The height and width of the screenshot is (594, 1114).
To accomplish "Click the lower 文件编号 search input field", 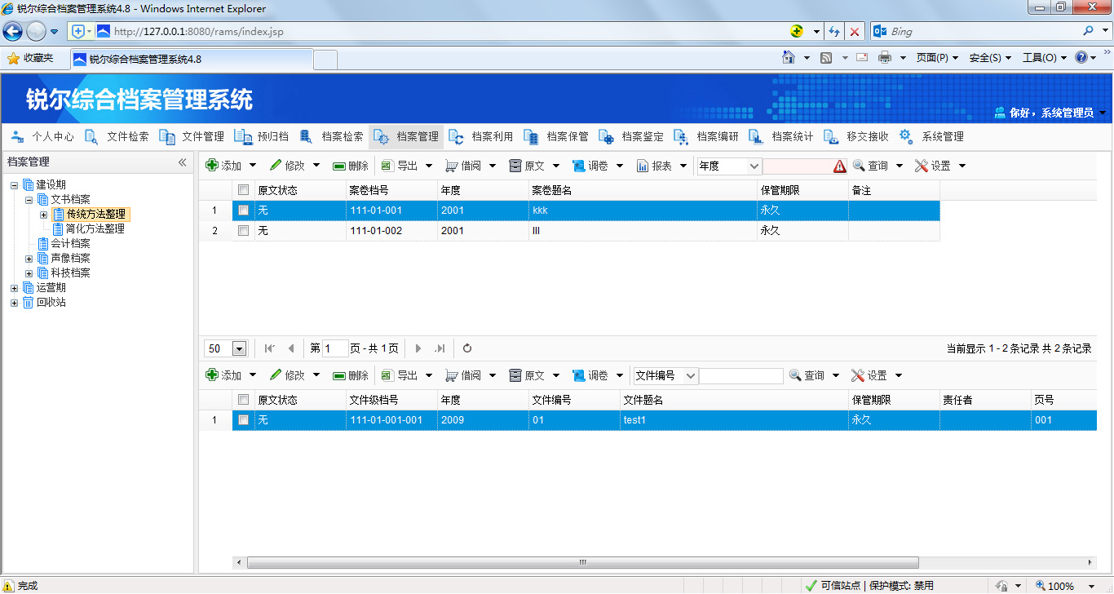I will pos(740,375).
